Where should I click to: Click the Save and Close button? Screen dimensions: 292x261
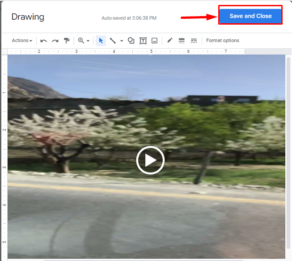pyautogui.click(x=250, y=16)
